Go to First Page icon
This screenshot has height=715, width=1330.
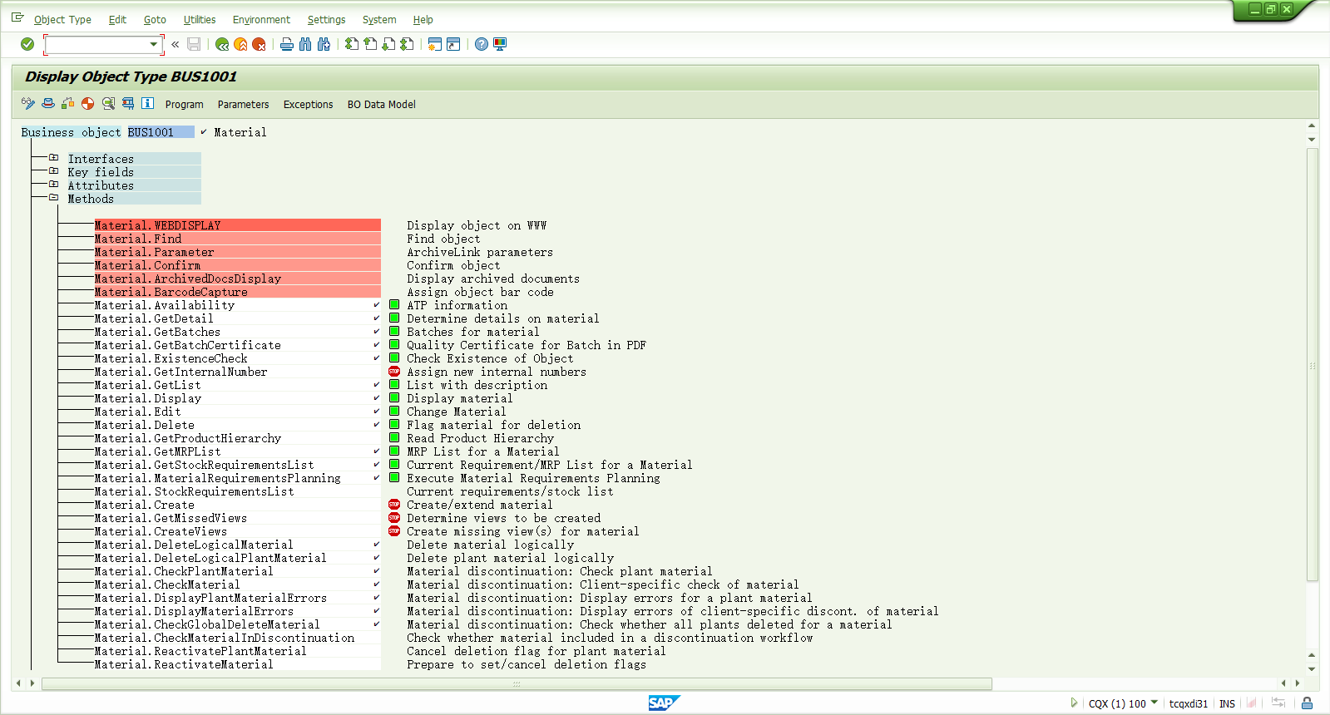click(x=352, y=44)
